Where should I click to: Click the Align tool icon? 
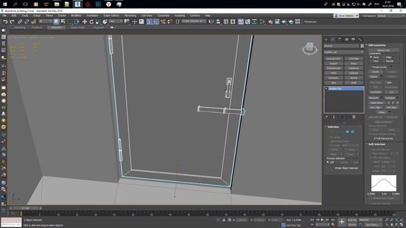coord(218,22)
